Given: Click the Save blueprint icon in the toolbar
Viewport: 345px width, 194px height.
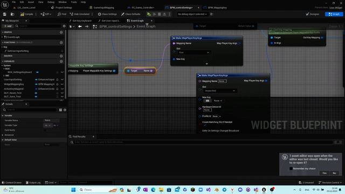Looking at the screenshot, I should (5, 14).
